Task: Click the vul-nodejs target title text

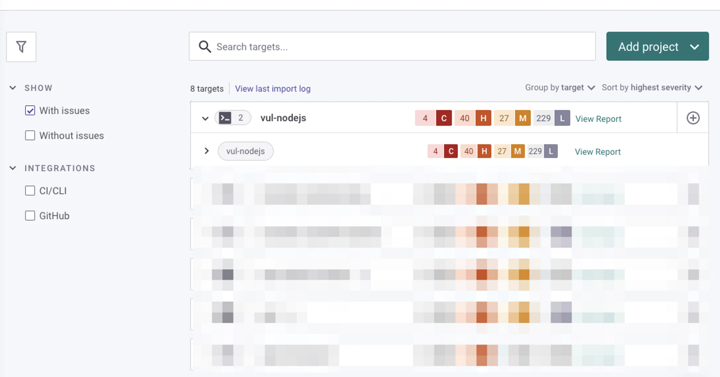Action: pyautogui.click(x=283, y=118)
